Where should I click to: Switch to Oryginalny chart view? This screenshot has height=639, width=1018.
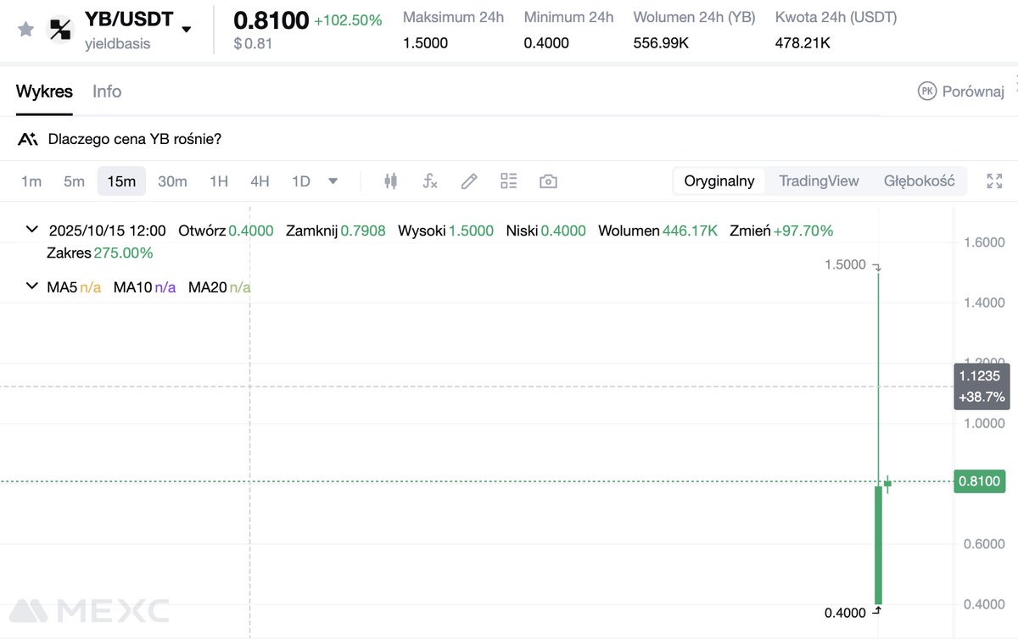[719, 181]
